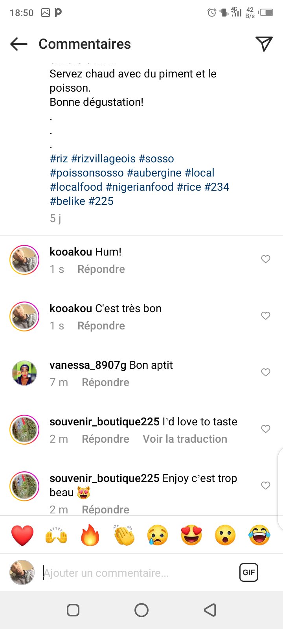The image size is (283, 629).
Task: Open the send/share paper plane icon
Action: pyautogui.click(x=264, y=44)
